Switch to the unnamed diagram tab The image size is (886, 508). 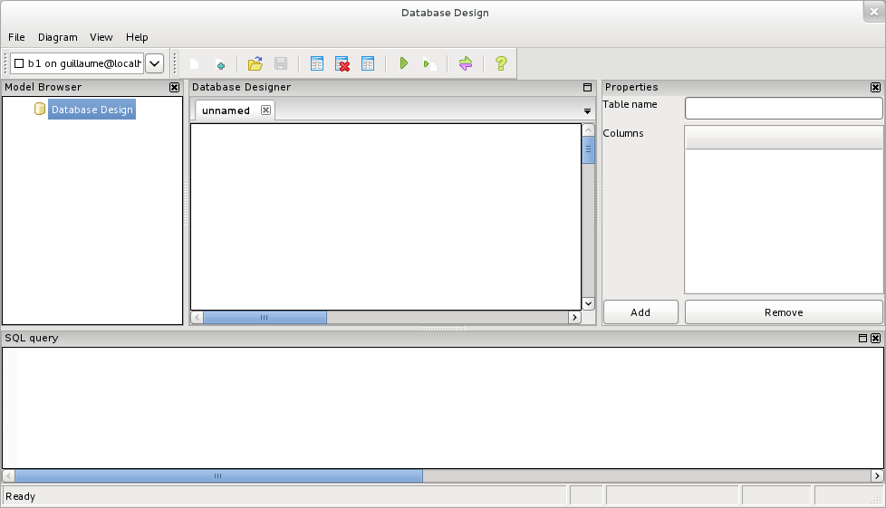226,110
